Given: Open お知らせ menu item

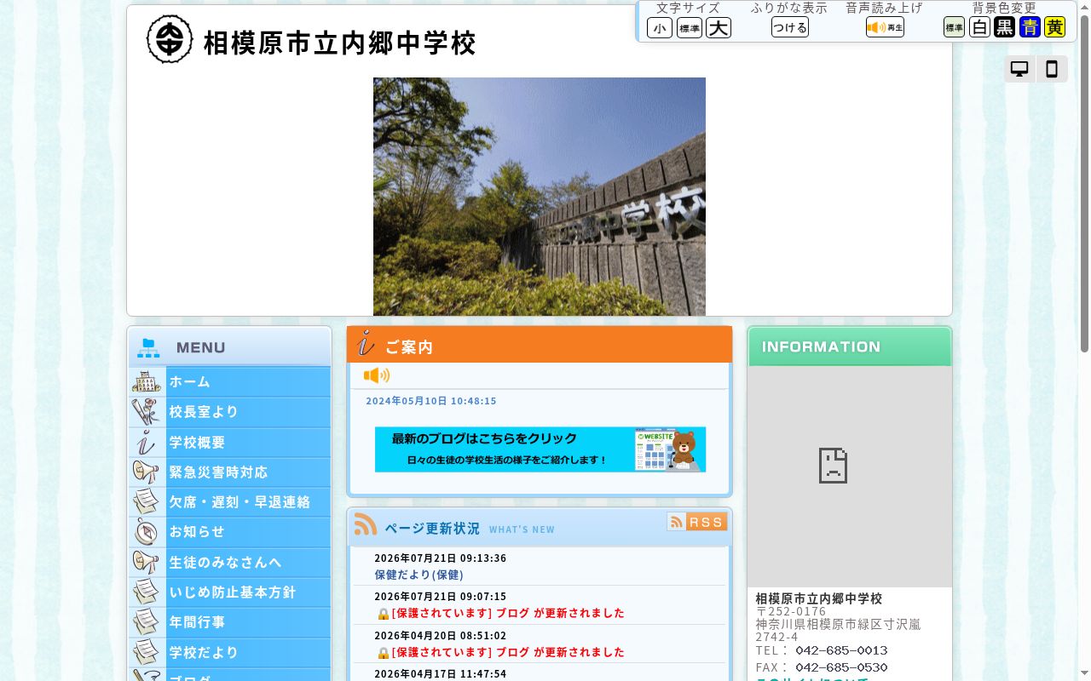Looking at the screenshot, I should click(229, 532).
